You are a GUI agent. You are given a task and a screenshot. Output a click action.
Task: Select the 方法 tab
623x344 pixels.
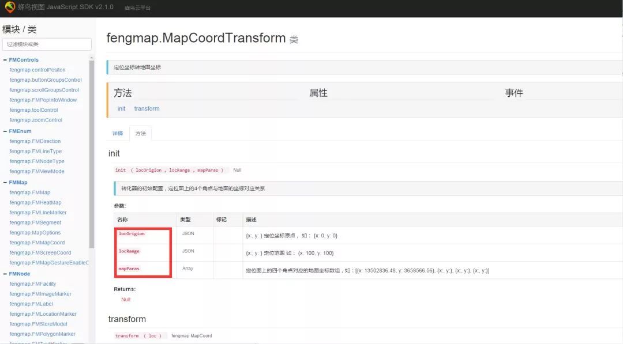[x=141, y=134]
